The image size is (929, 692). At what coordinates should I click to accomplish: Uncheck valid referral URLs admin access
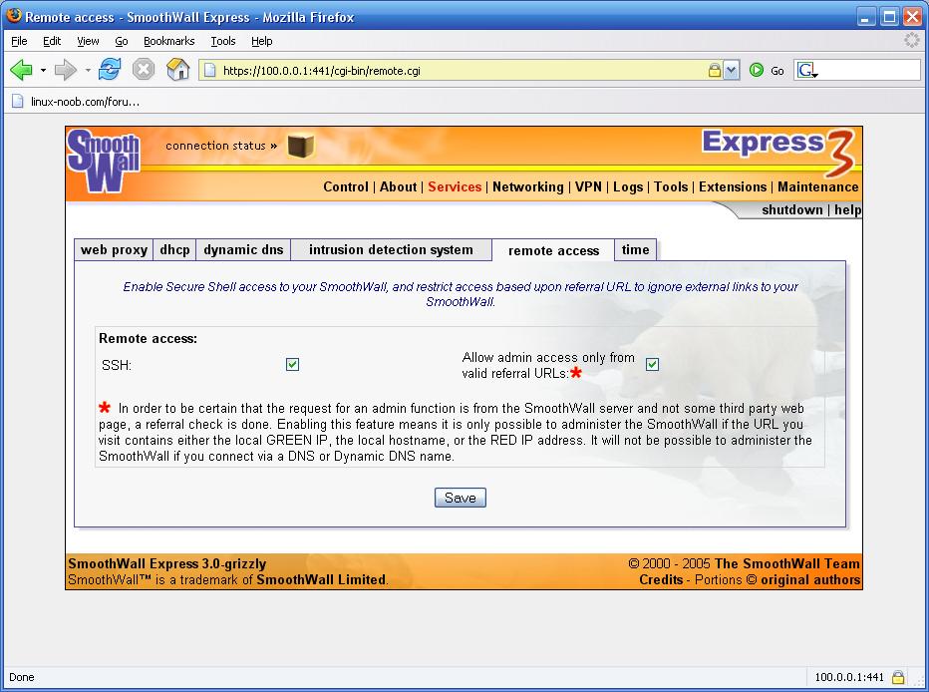click(652, 364)
